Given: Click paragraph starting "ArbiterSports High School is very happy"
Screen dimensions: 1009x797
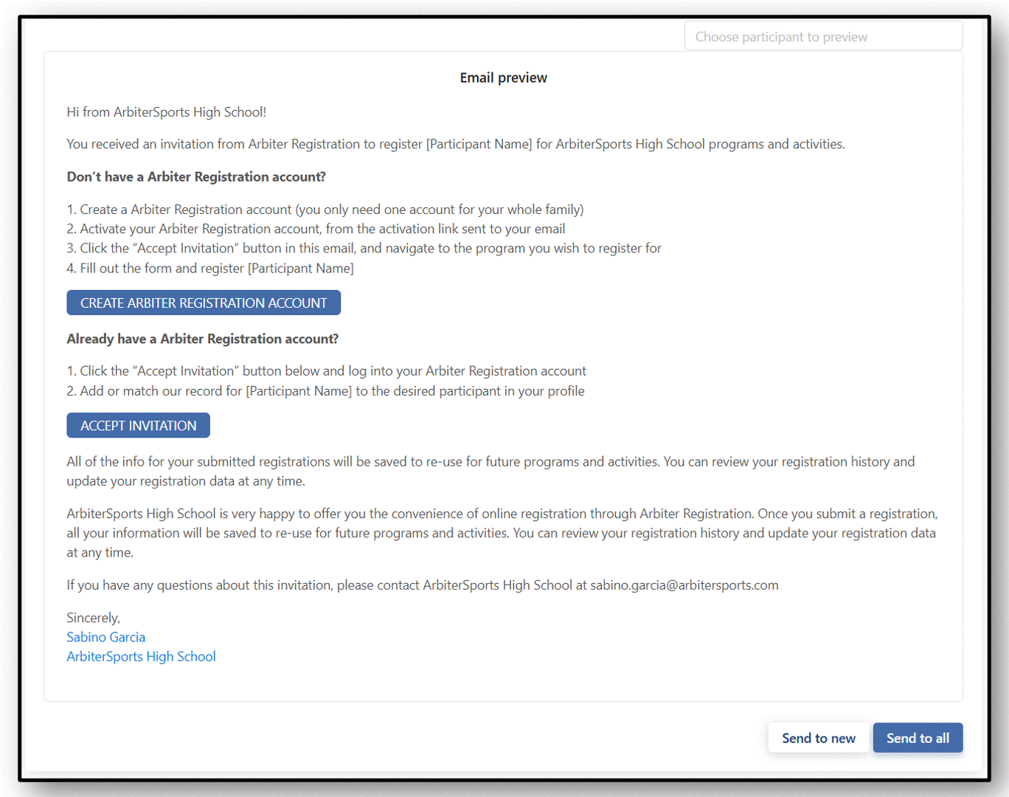Looking at the screenshot, I should 503,533.
